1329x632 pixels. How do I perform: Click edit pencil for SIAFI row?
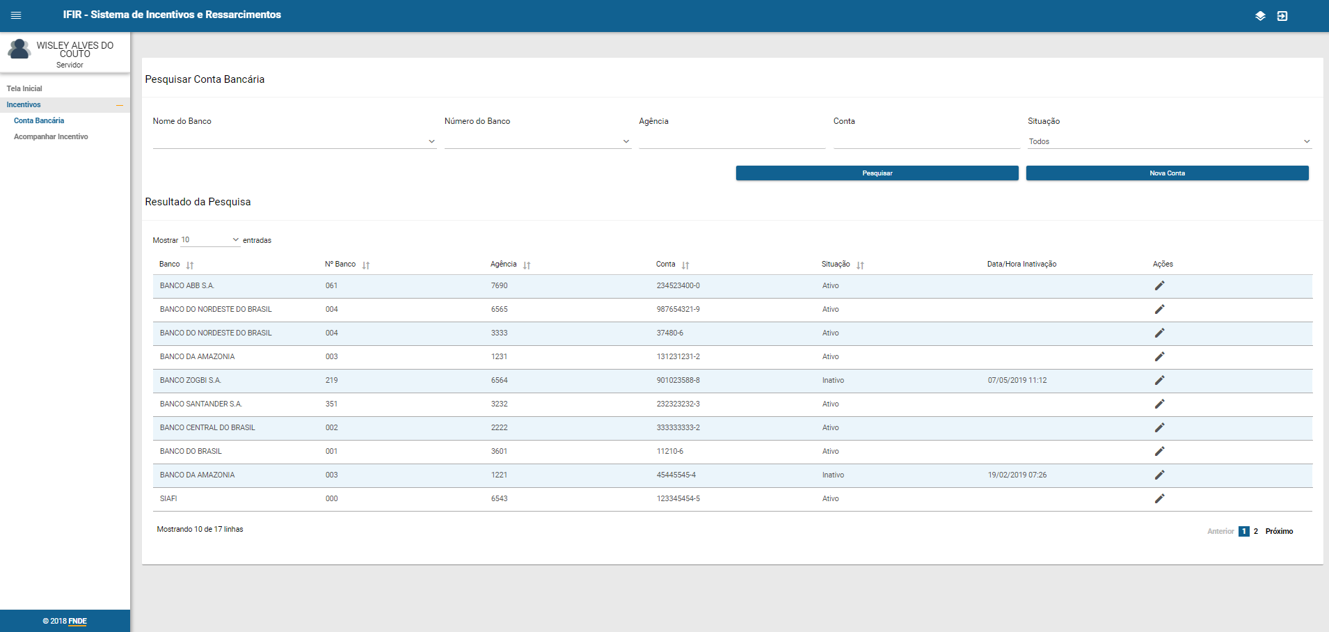point(1159,499)
